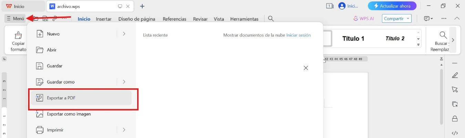Click the Lista reciente label

(x=155, y=35)
